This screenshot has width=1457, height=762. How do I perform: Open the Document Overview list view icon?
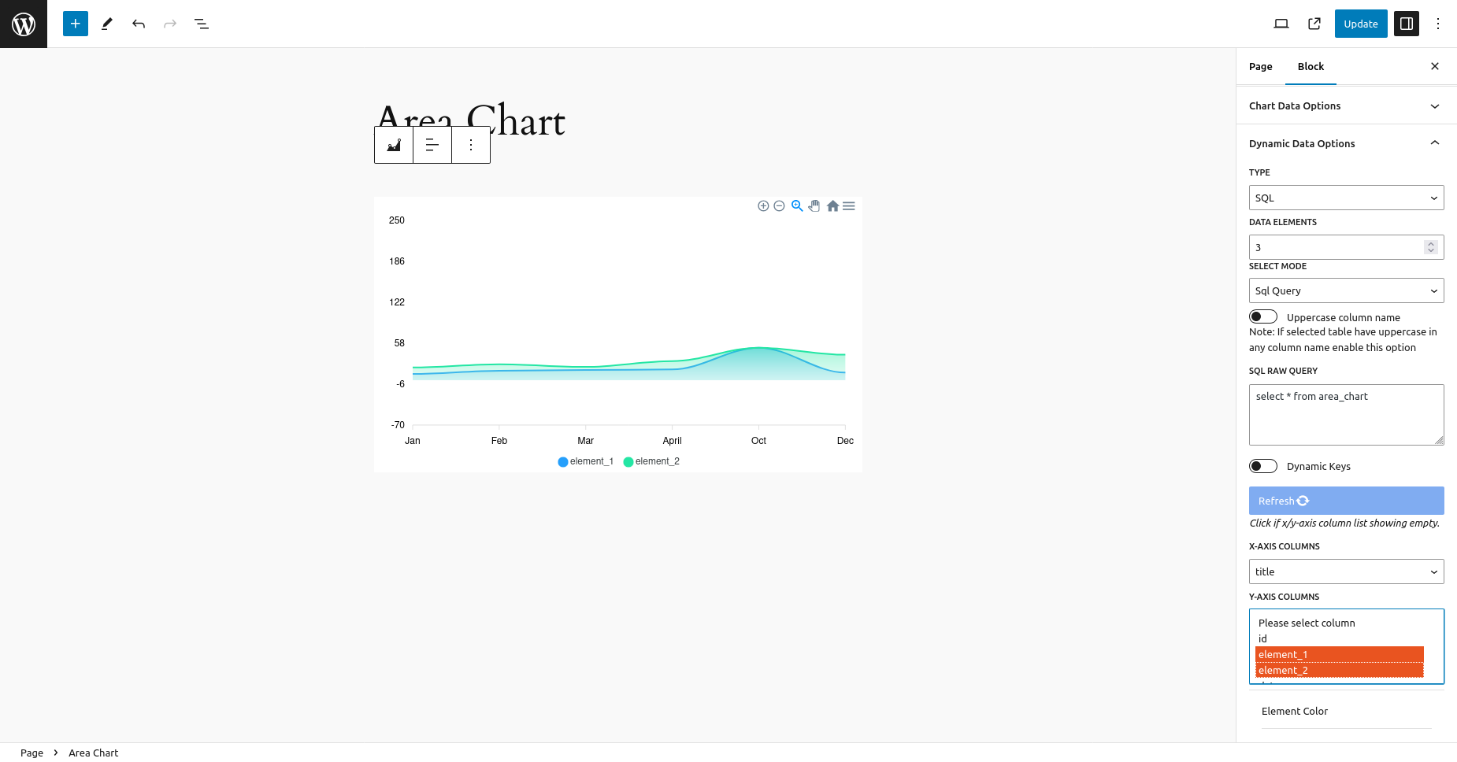point(202,24)
